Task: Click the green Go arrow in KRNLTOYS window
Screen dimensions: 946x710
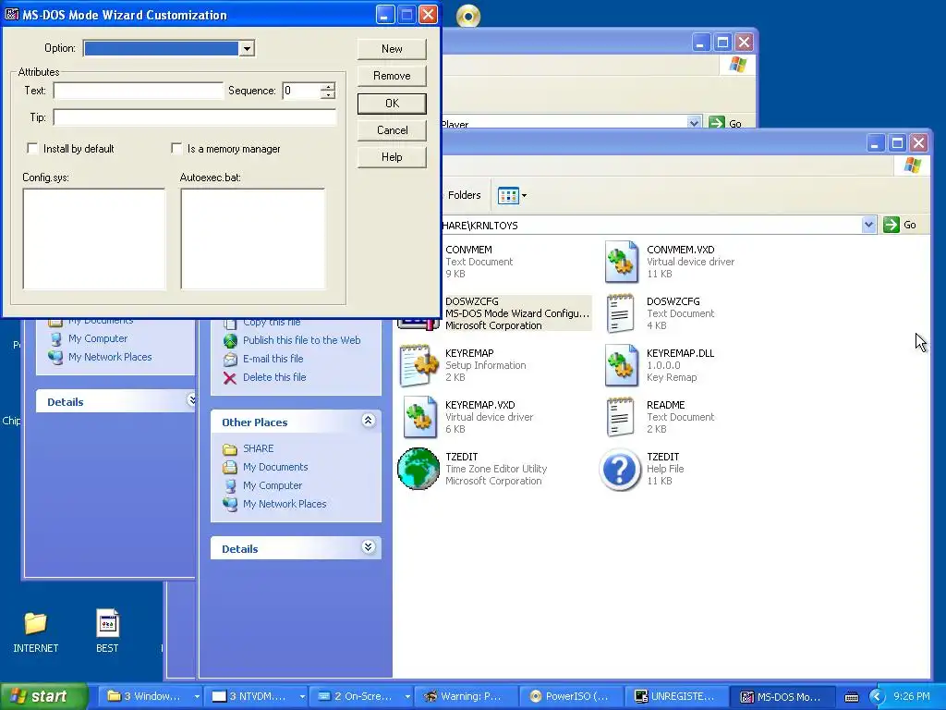Action: pos(891,225)
